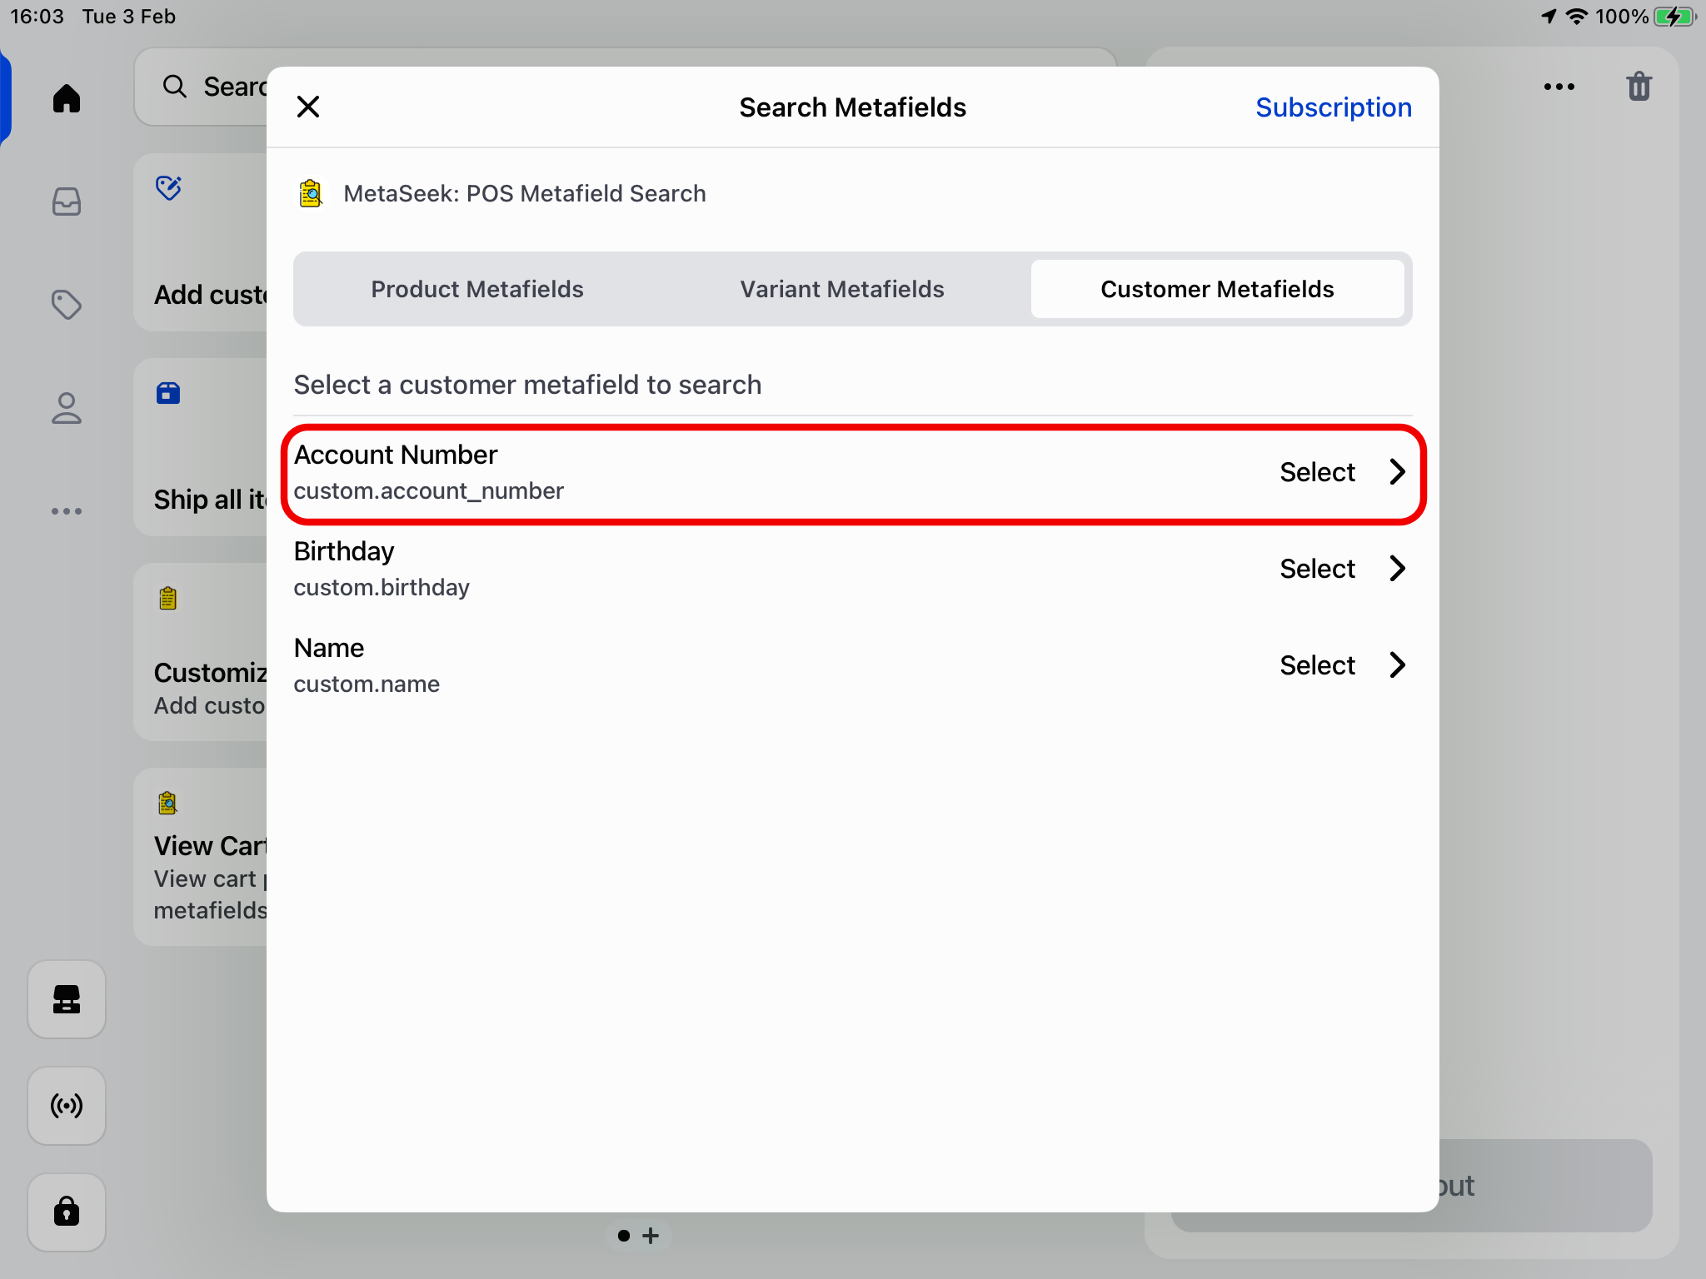Tap the lock screen icon
The height and width of the screenshot is (1279, 1706).
67,1212
